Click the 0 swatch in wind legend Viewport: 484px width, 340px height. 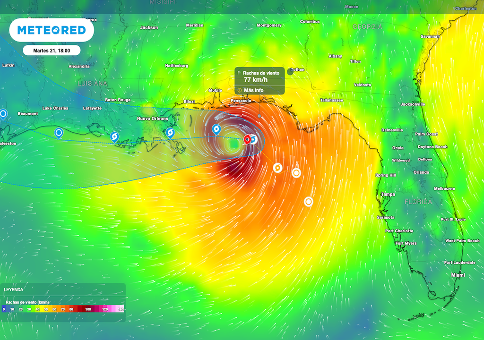point(4,309)
